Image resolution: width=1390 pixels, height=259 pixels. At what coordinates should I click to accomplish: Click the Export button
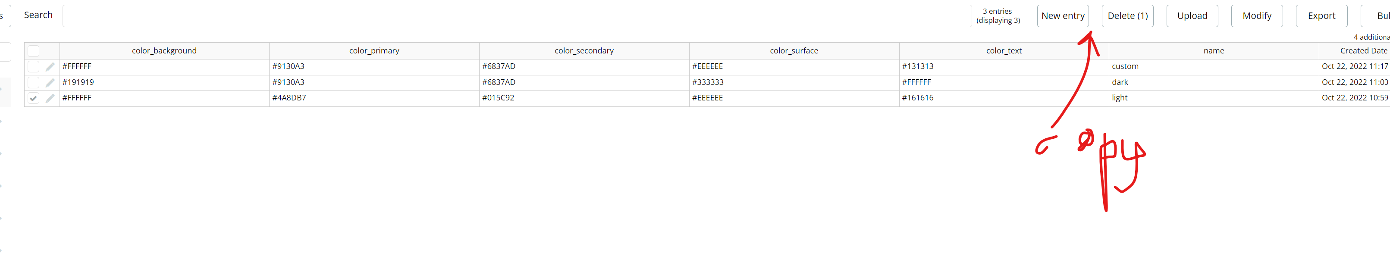click(1321, 16)
